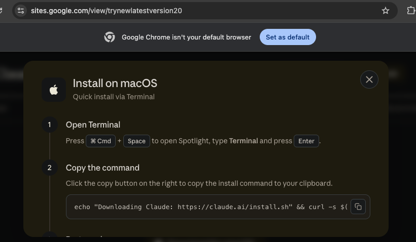Click the Space key badge
The width and height of the screenshot is (416, 242).
[136, 141]
